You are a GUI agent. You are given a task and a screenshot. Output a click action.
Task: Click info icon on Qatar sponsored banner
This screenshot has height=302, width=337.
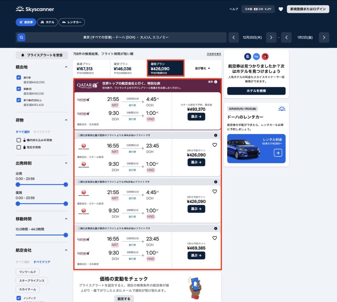tap(216, 82)
